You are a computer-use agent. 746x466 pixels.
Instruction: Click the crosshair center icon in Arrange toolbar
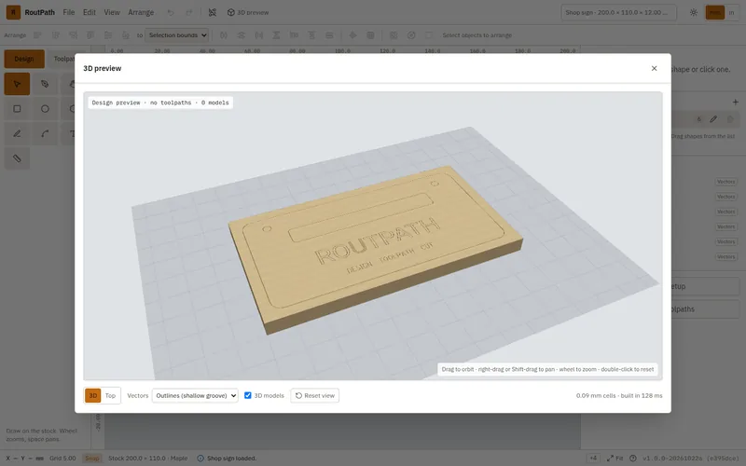tap(352, 35)
